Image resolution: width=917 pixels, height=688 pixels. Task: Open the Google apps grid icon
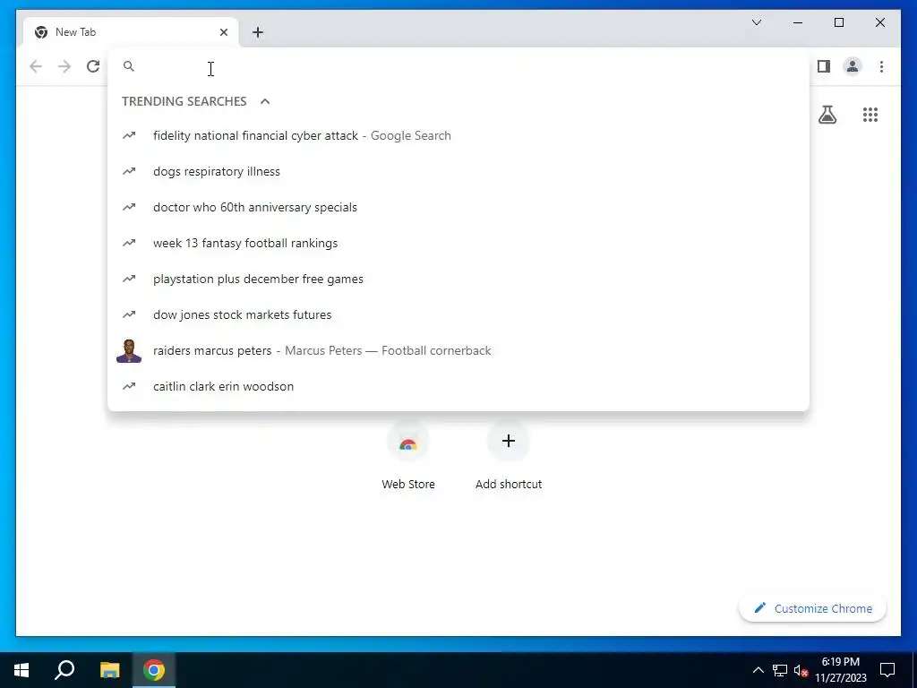[870, 115]
